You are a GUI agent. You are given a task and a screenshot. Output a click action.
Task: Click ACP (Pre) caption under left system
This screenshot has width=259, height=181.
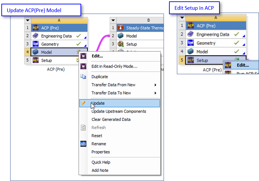(56, 69)
